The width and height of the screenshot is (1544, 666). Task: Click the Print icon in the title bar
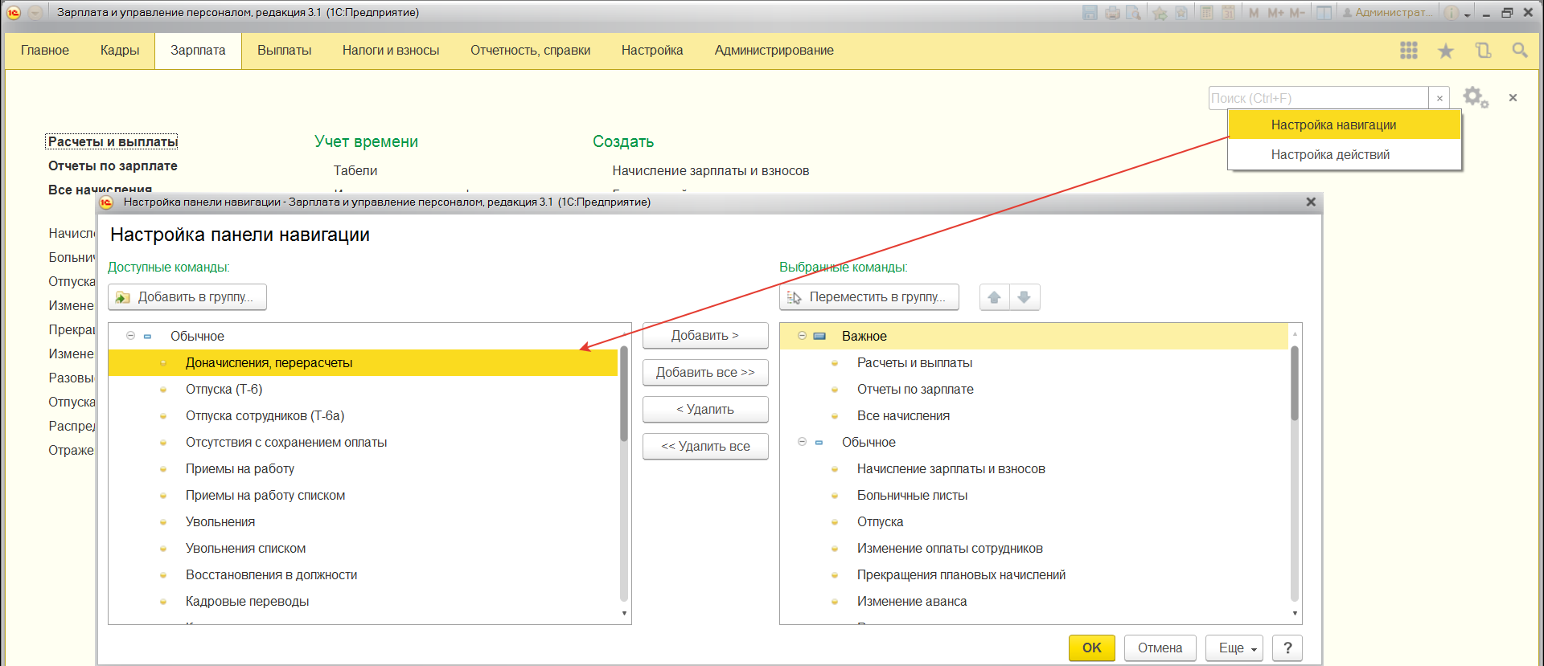point(1112,13)
